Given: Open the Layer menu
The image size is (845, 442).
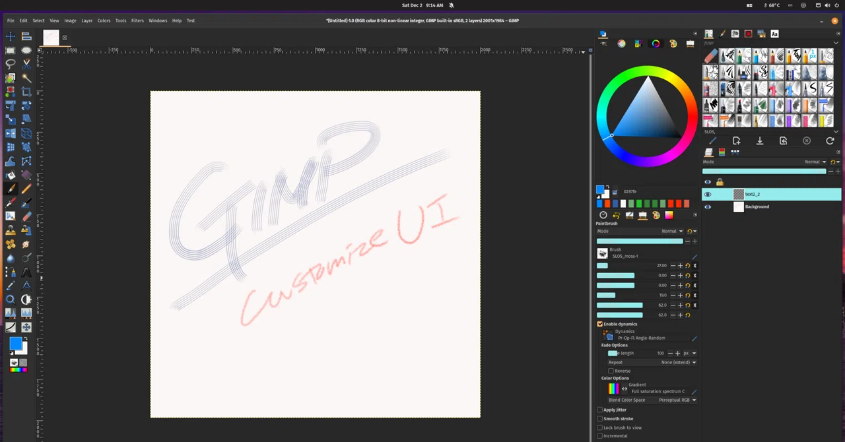Looking at the screenshot, I should tap(87, 20).
